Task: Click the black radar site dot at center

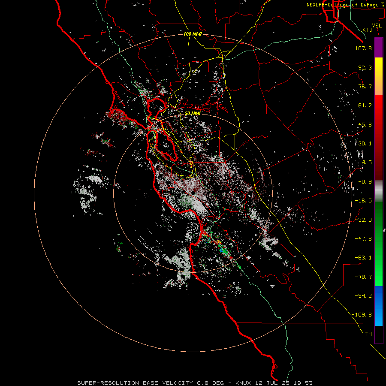Action: click(x=193, y=192)
